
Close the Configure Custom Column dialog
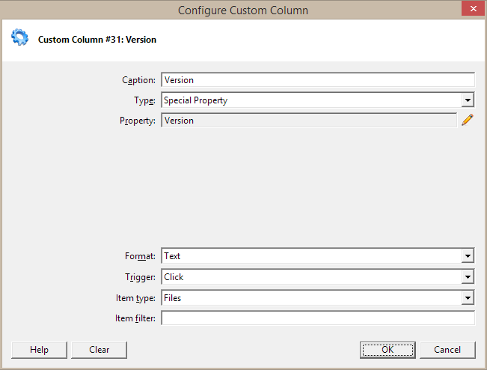point(469,10)
